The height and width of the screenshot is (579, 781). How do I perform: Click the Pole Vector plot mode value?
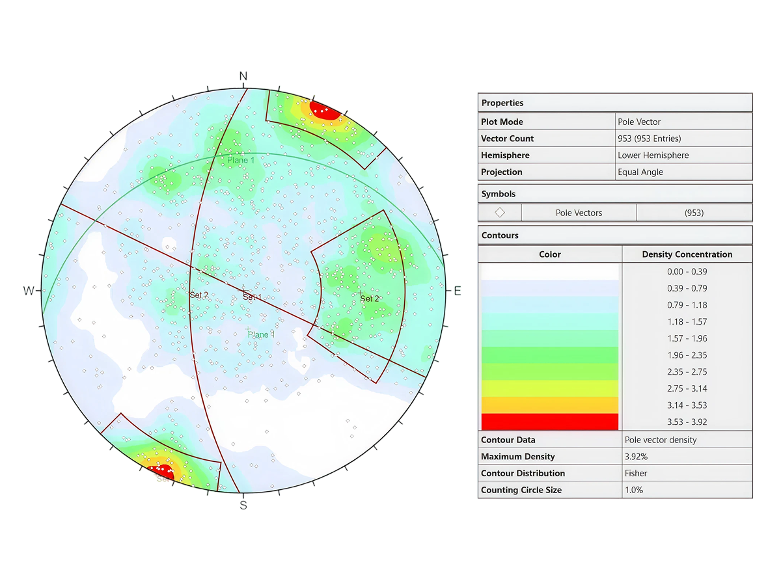click(x=640, y=122)
